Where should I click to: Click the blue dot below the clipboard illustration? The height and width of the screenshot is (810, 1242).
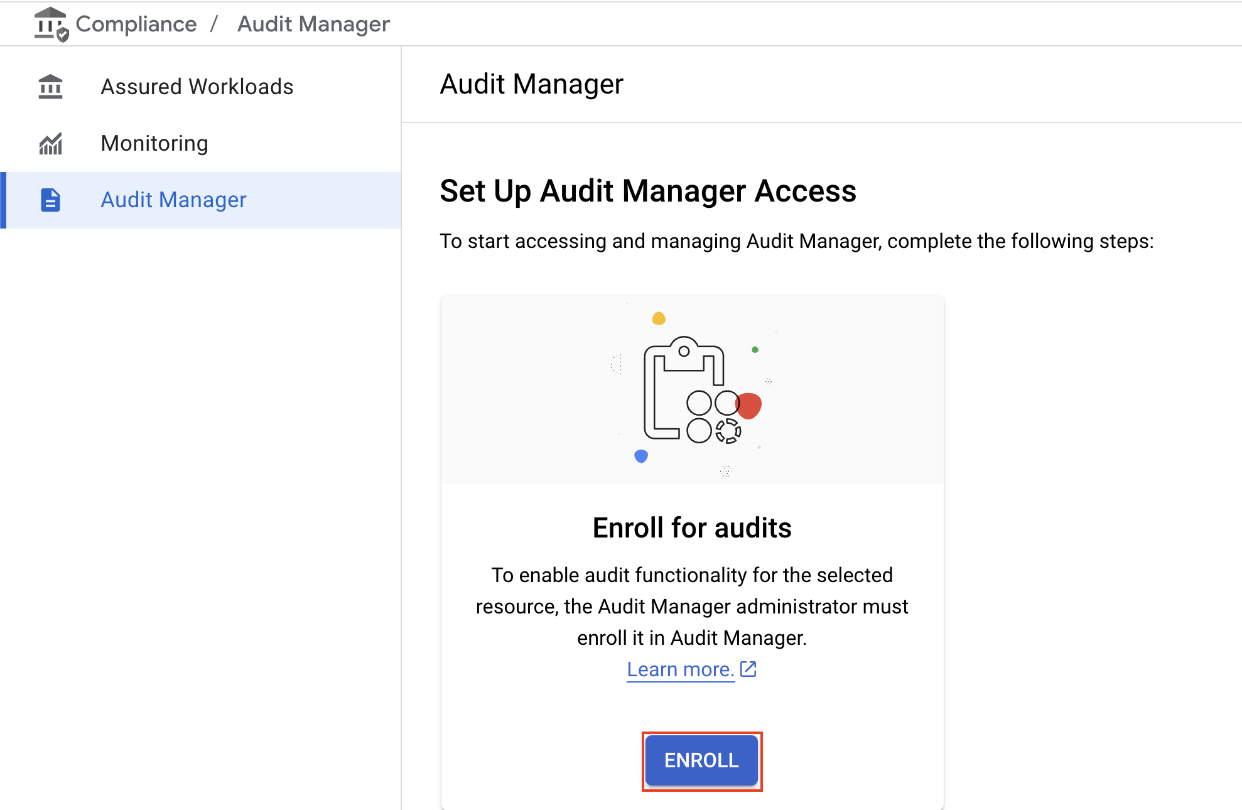pos(641,456)
